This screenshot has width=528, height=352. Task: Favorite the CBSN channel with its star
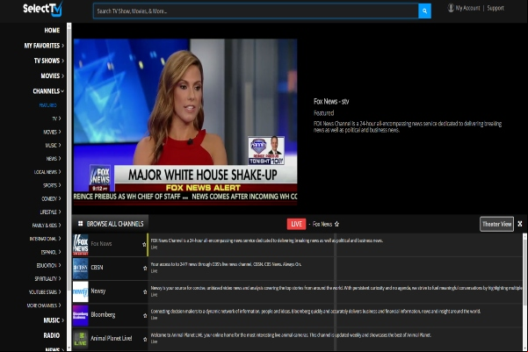pyautogui.click(x=145, y=269)
